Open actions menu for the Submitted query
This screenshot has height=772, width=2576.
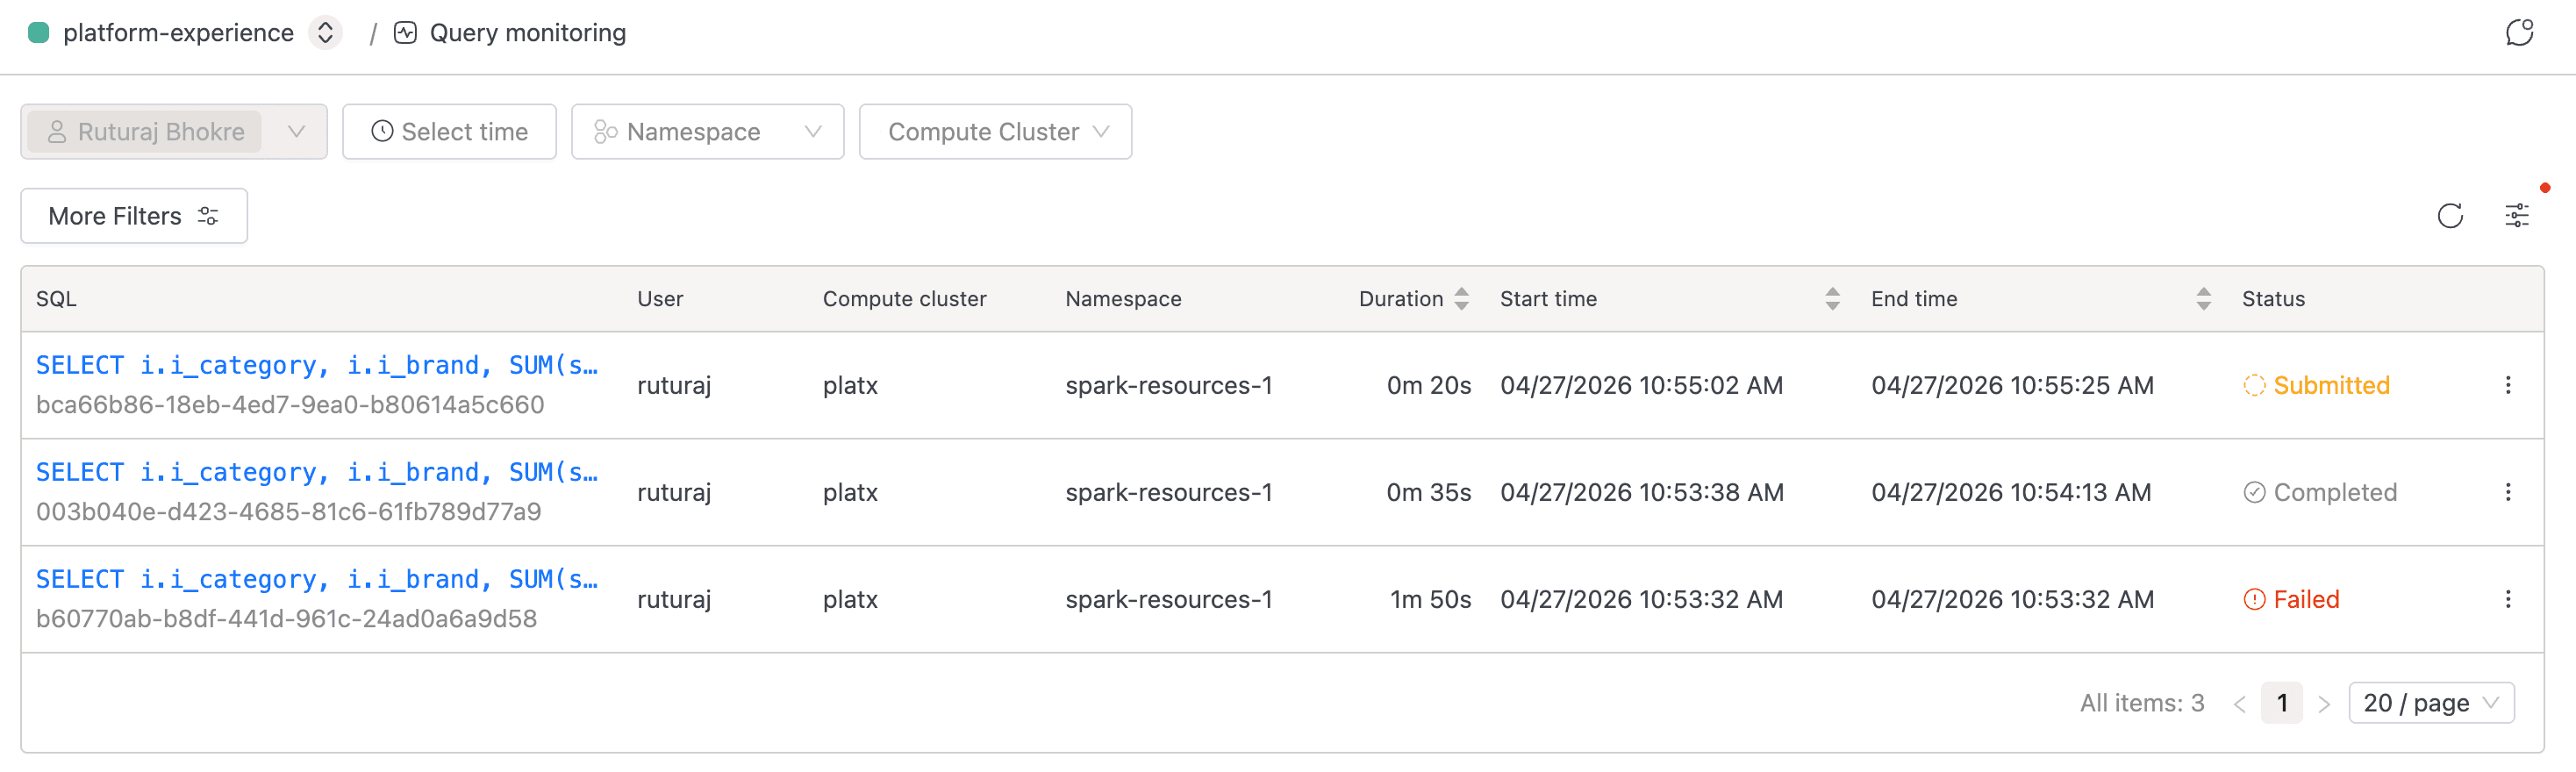click(2507, 385)
